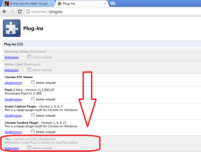Click the Shockwave Flash 11.3 r300 text
201x152 pixels.
coord(23,93)
